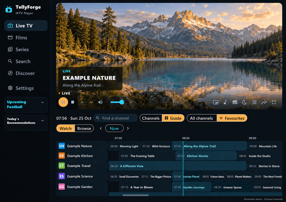Go to Films section

click(26, 37)
